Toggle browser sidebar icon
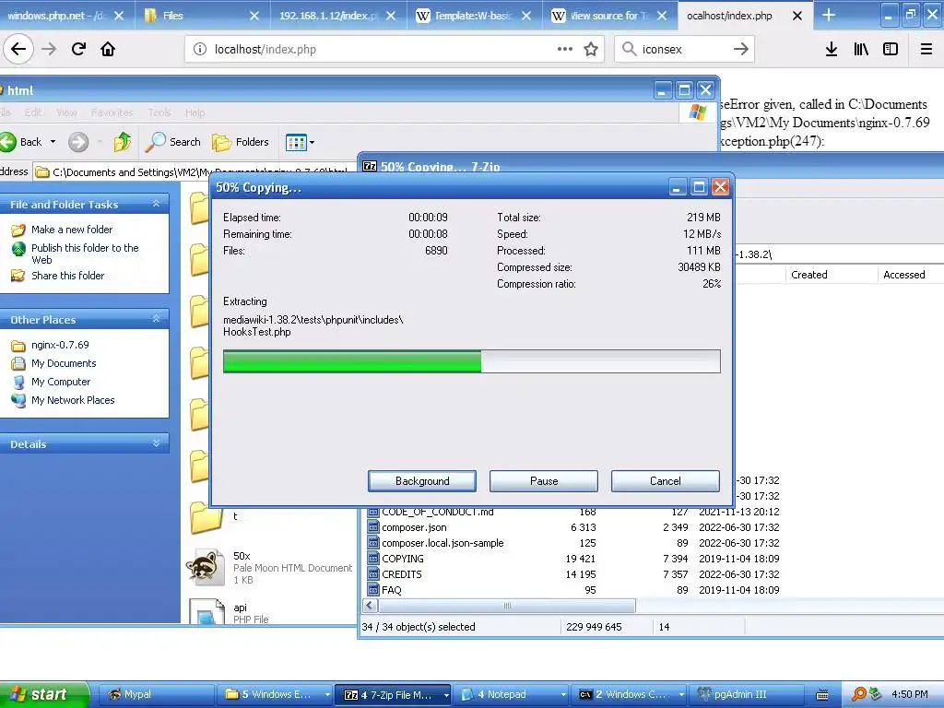944x708 pixels. [891, 50]
